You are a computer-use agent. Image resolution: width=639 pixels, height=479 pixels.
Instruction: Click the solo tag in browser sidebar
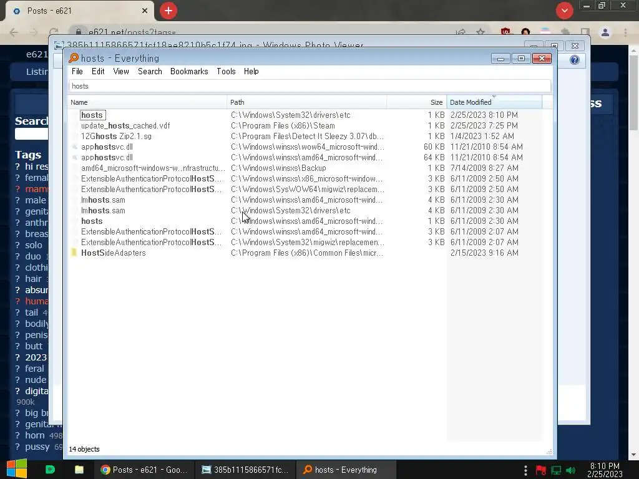tap(34, 245)
